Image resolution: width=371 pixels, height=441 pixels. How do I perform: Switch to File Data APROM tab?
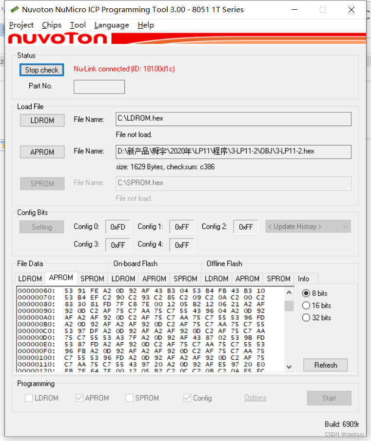point(61,277)
